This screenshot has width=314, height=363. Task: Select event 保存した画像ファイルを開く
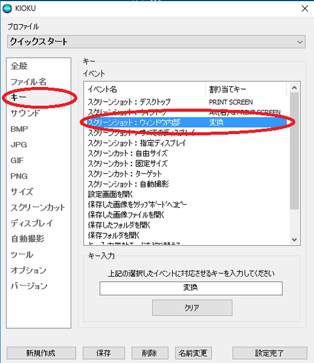(126, 215)
